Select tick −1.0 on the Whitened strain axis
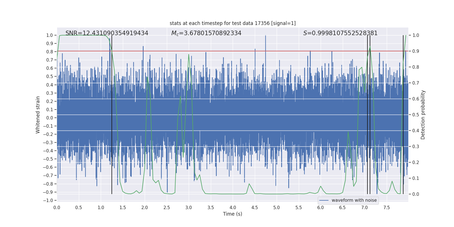This screenshot has width=454, height=227. click(x=48, y=200)
